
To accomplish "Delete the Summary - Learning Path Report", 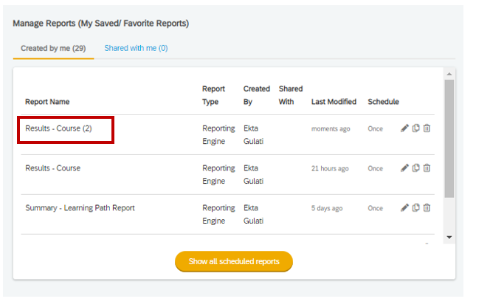I will pyautogui.click(x=427, y=207).
